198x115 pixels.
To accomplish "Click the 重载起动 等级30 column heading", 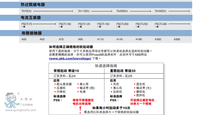I will click(x=123, y=71).
